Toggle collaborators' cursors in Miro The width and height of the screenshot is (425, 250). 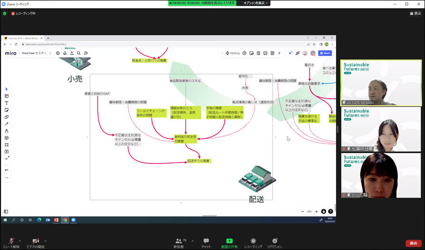click(291, 53)
